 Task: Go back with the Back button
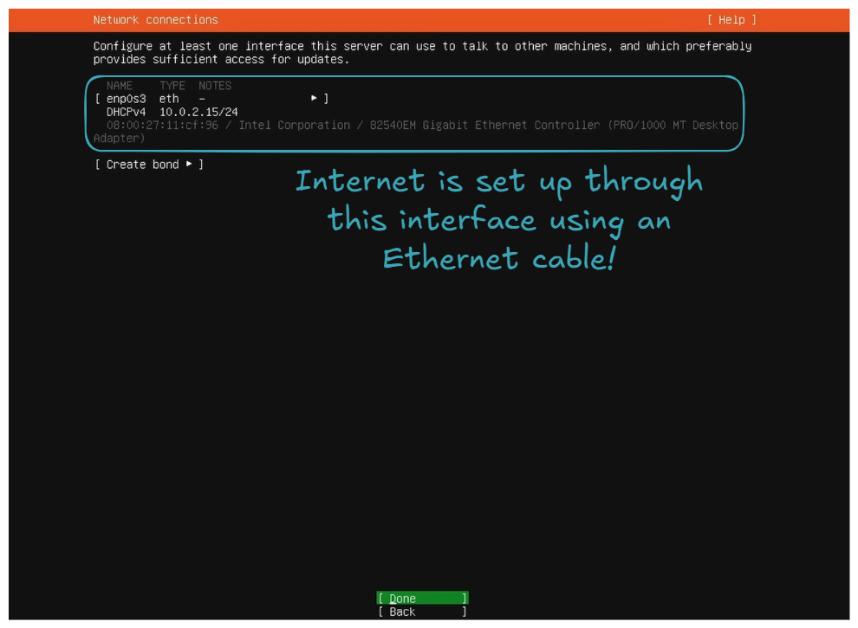pos(422,612)
